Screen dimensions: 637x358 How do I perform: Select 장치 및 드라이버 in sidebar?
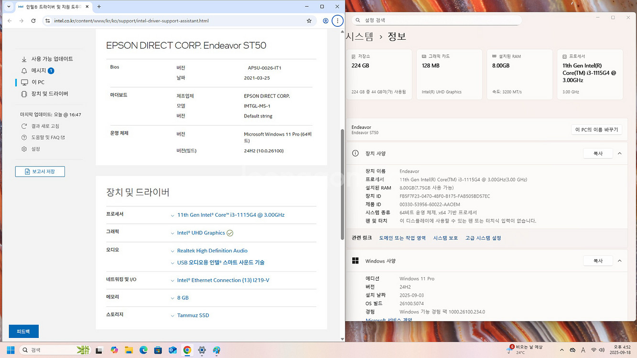49,94
